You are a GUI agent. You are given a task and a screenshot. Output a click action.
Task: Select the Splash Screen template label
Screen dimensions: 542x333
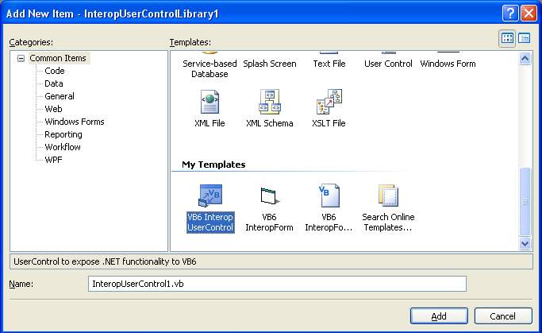(x=270, y=64)
